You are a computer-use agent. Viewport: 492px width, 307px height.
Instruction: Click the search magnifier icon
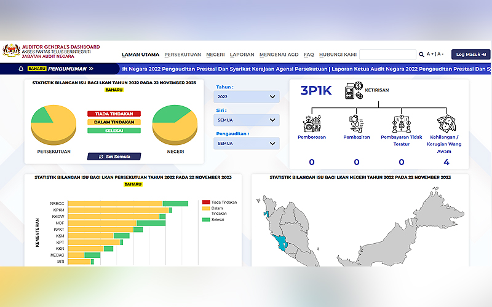pyautogui.click(x=421, y=55)
